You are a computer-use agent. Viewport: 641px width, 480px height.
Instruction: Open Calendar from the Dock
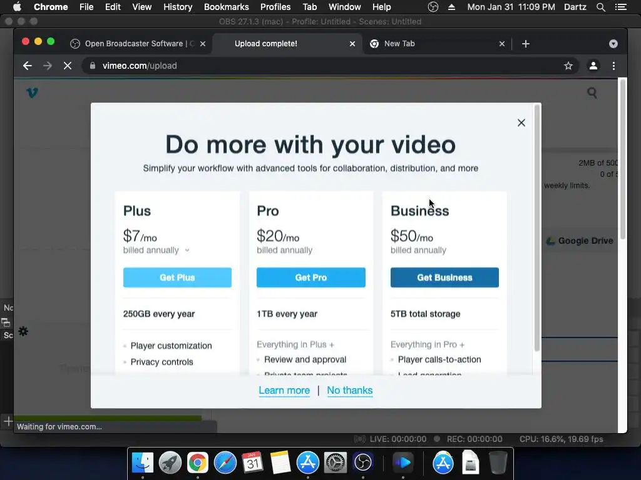[x=253, y=462]
